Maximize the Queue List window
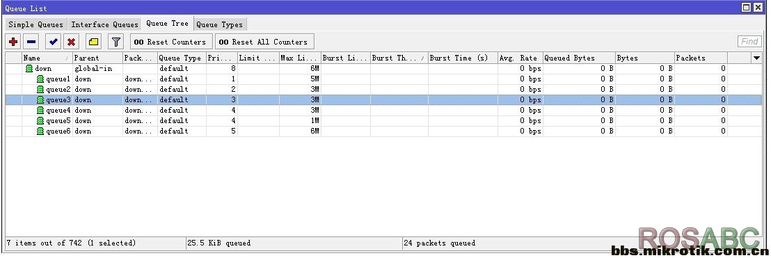The width and height of the screenshot is (771, 258). tap(747, 7)
